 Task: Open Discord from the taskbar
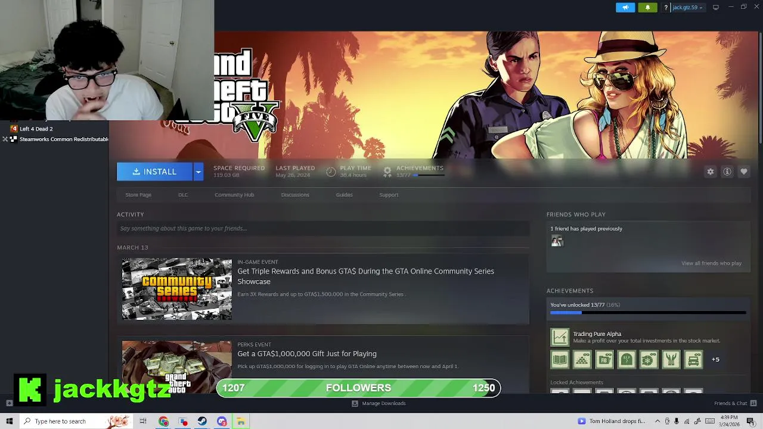pos(222,421)
